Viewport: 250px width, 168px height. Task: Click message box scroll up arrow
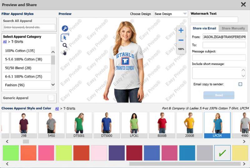tap(243, 70)
